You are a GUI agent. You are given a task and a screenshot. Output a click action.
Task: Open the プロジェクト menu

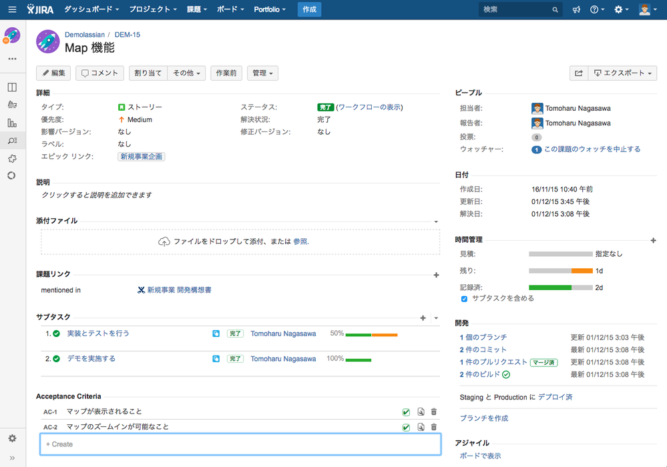click(153, 9)
